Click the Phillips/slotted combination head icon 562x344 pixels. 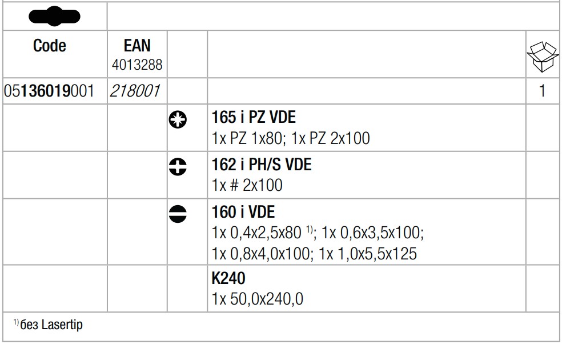[x=178, y=167]
